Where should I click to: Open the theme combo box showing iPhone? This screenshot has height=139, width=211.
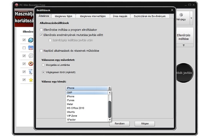pyautogui.click(x=89, y=88)
